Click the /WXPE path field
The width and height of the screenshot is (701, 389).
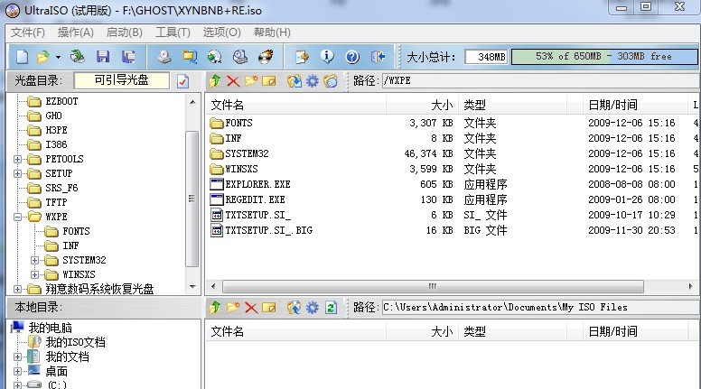pos(541,81)
